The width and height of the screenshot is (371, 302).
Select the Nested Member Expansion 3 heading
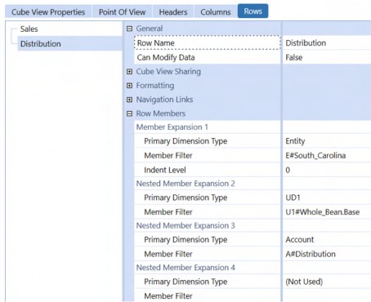pyautogui.click(x=185, y=225)
